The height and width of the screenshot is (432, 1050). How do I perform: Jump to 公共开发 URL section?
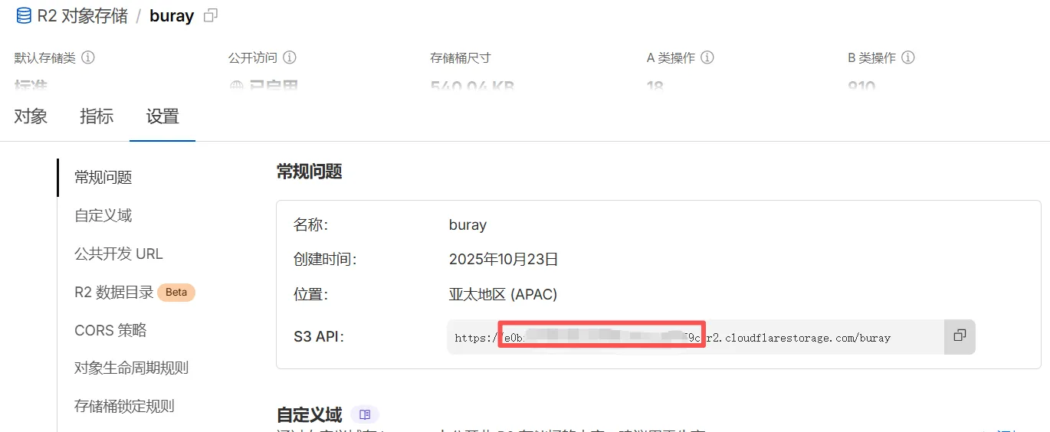[119, 254]
